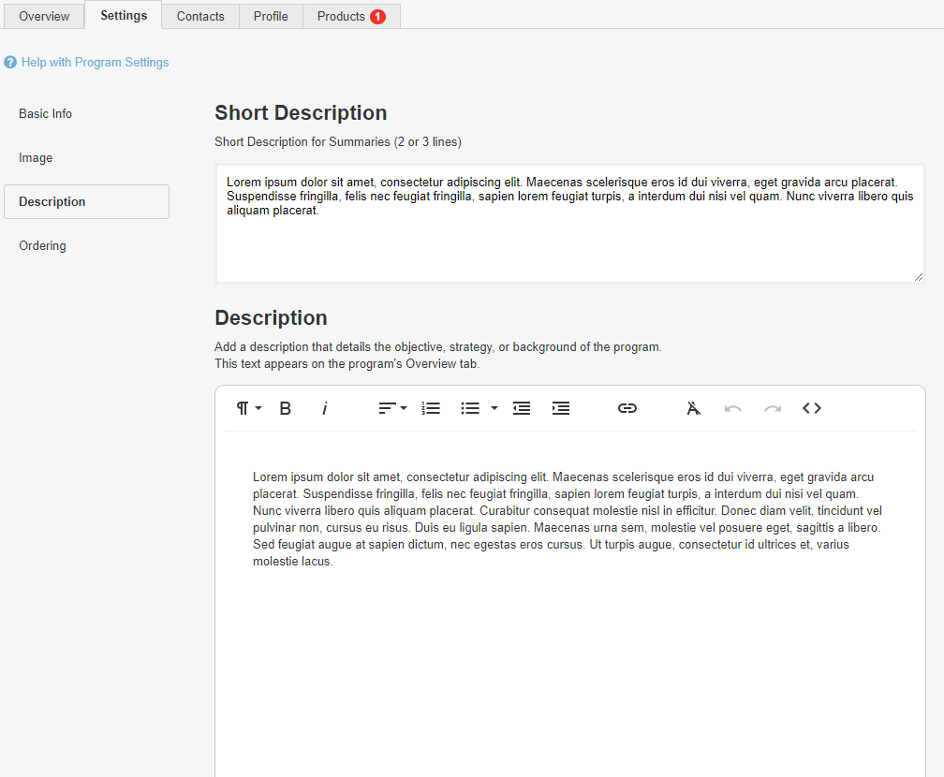The image size is (944, 777).
Task: Insert a numbered list
Action: pyautogui.click(x=431, y=408)
